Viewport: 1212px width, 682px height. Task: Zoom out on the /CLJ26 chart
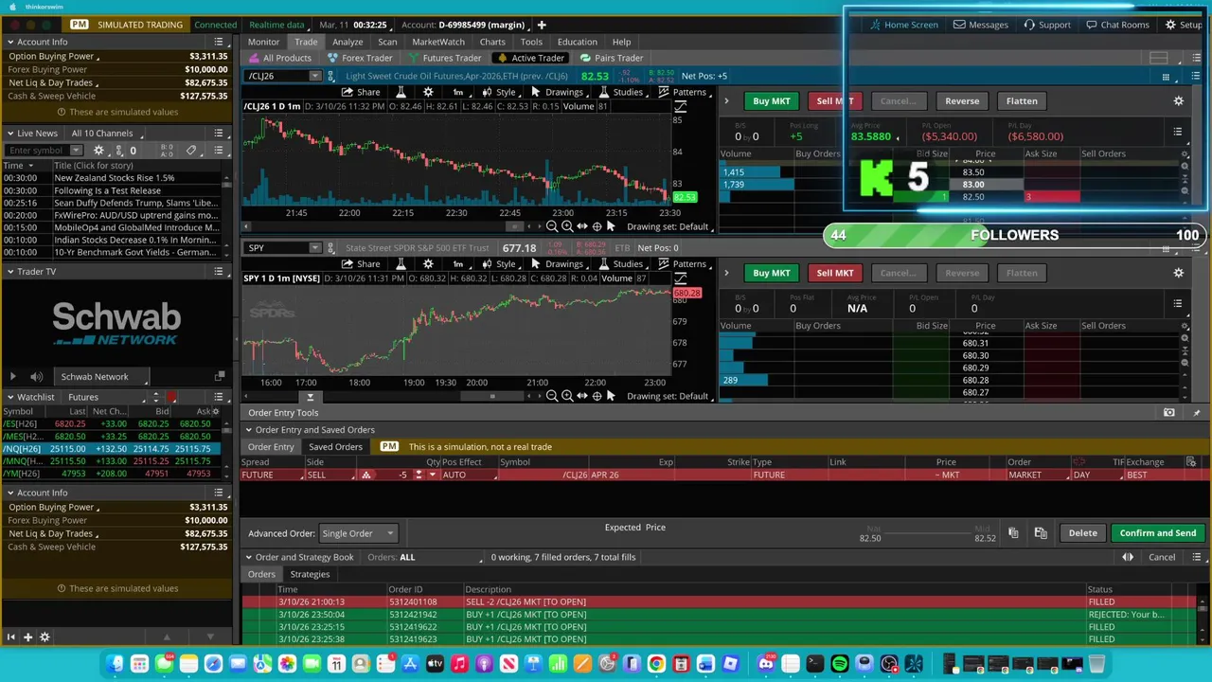(x=552, y=226)
